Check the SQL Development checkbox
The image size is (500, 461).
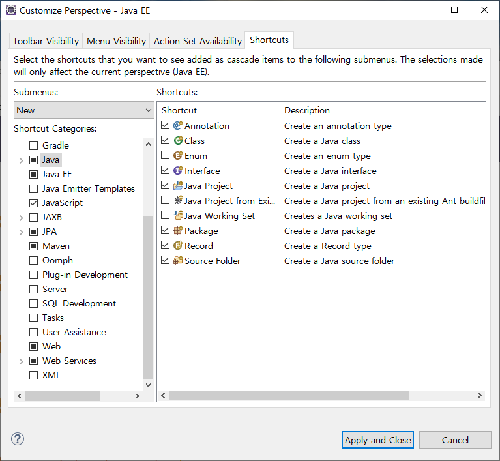coord(33,304)
